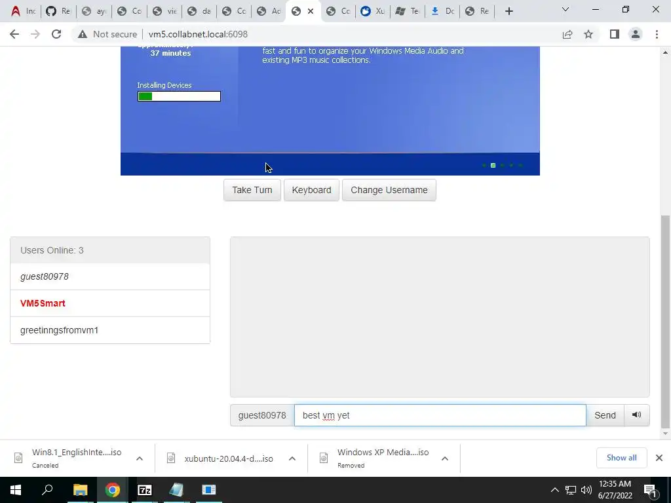
Task: Switch to the GitHub 'Re' tab
Action: tap(58, 11)
